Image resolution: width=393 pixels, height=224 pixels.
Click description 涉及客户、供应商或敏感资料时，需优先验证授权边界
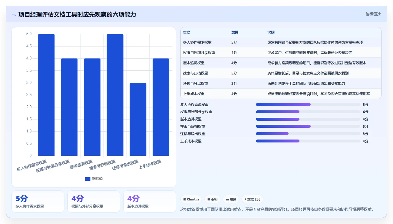[310, 53]
